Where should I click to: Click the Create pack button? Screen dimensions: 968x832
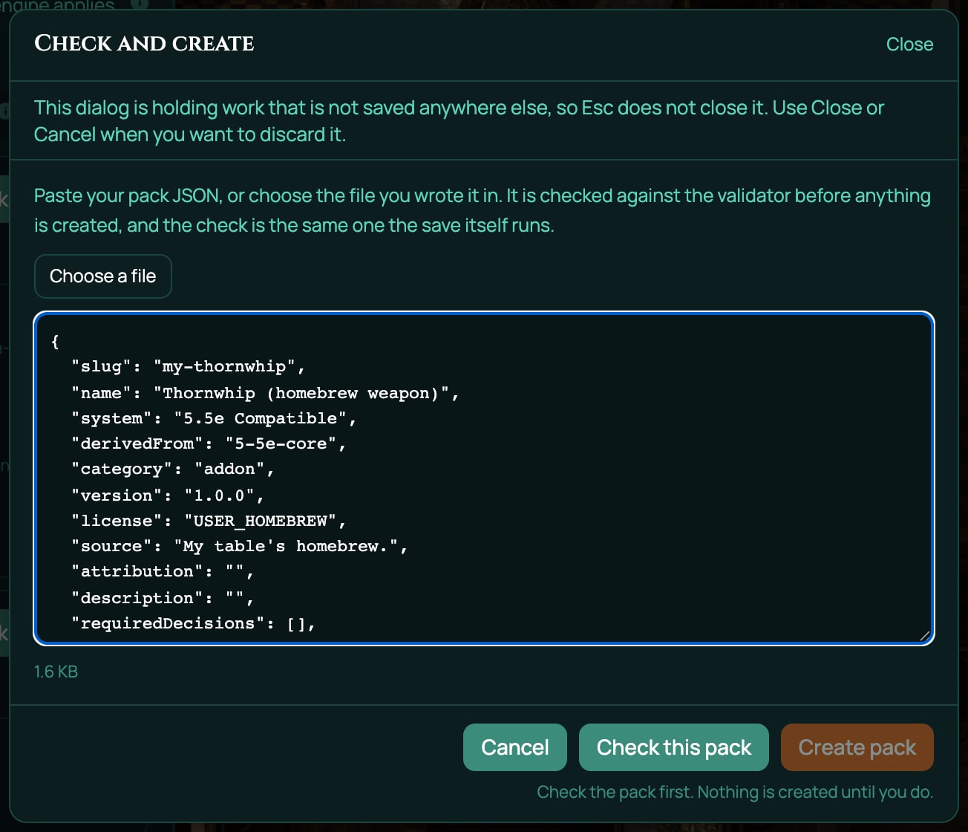pos(857,747)
